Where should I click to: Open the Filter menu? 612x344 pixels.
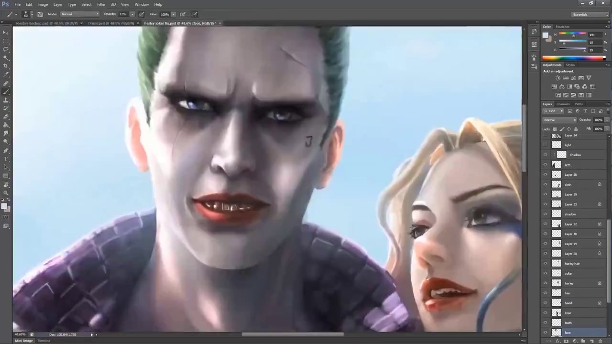pos(101,4)
